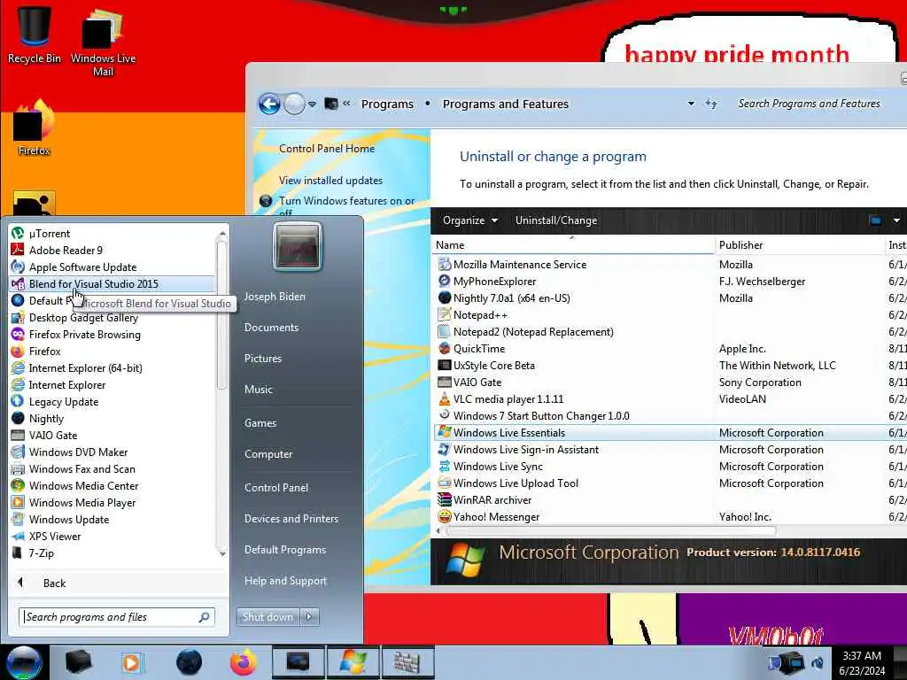Go back in Programs and Features window

[269, 104]
